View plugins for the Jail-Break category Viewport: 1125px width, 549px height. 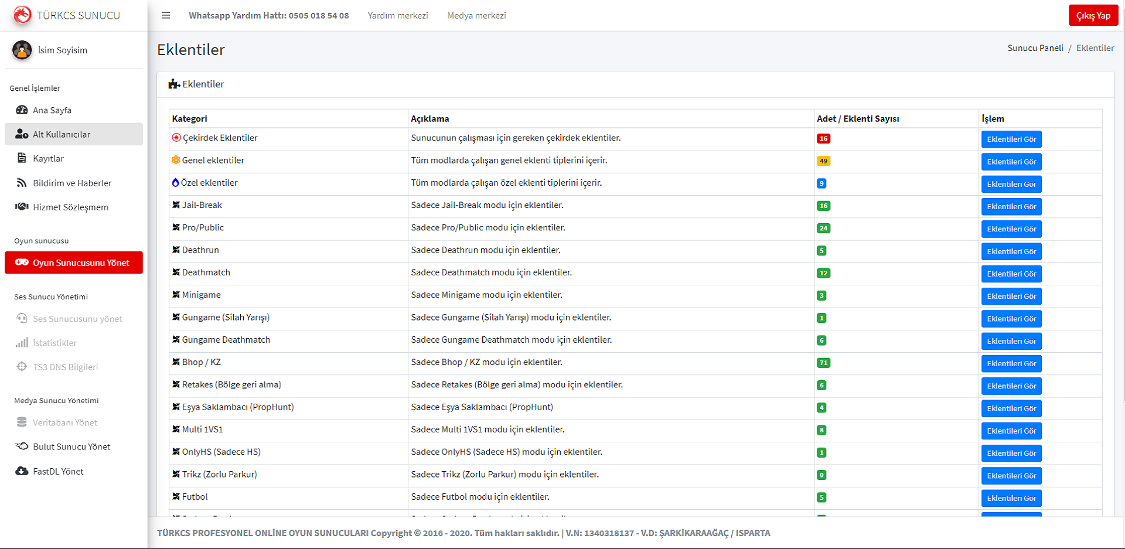point(1011,206)
